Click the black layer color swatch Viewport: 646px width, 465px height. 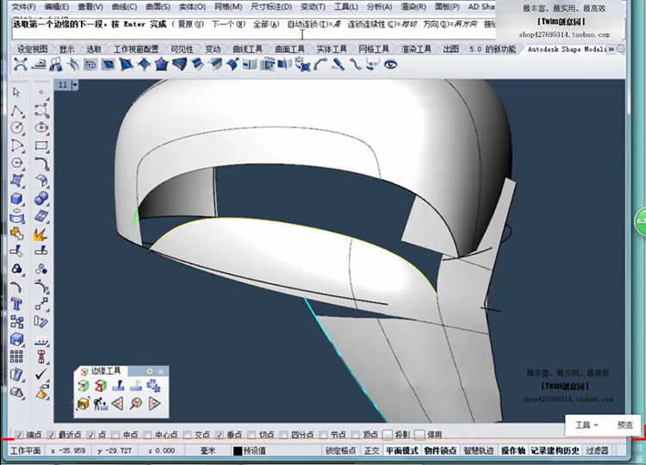(x=238, y=450)
